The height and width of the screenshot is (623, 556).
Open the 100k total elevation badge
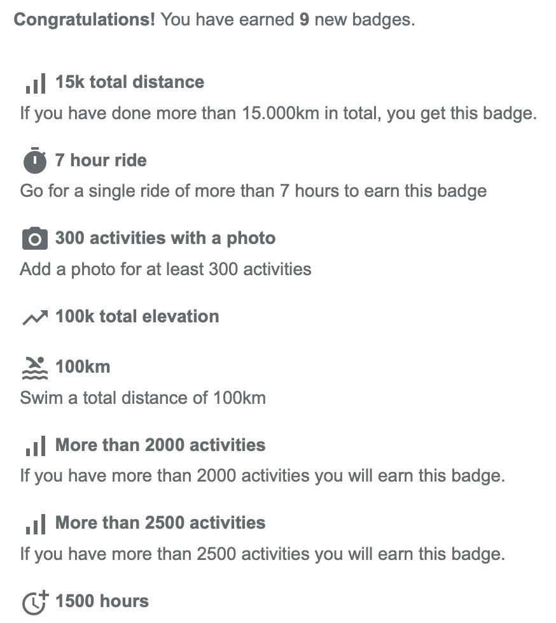[x=137, y=317]
